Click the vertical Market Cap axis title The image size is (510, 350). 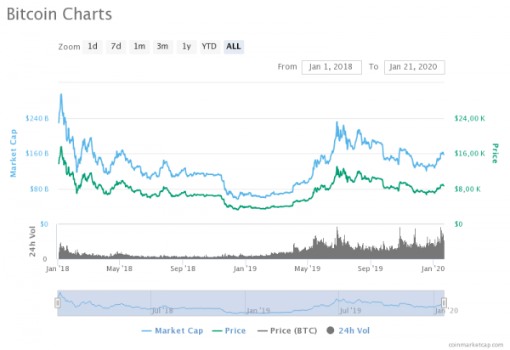pyautogui.click(x=14, y=153)
